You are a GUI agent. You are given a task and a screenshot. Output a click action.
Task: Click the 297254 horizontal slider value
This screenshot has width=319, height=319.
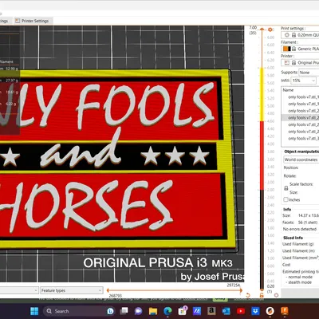(233, 286)
